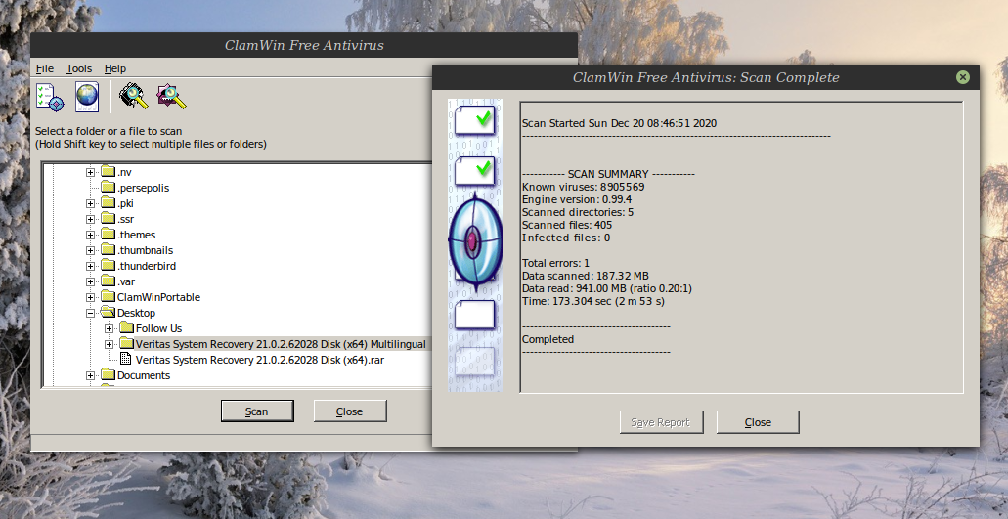Expand the .var folder node
This screenshot has width=1008, height=519.
click(91, 281)
